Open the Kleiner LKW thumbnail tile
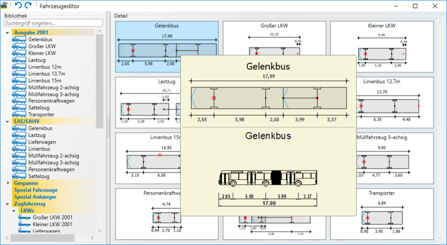 pyautogui.click(x=381, y=47)
